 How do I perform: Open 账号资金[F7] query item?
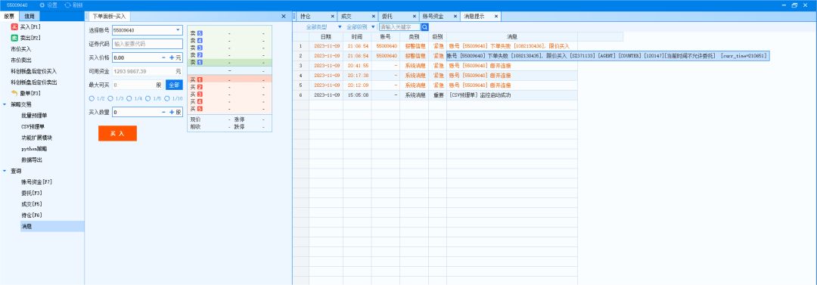pyautogui.click(x=36, y=182)
